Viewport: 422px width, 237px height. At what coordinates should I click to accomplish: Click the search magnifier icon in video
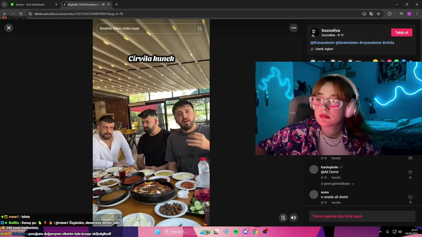point(200,29)
